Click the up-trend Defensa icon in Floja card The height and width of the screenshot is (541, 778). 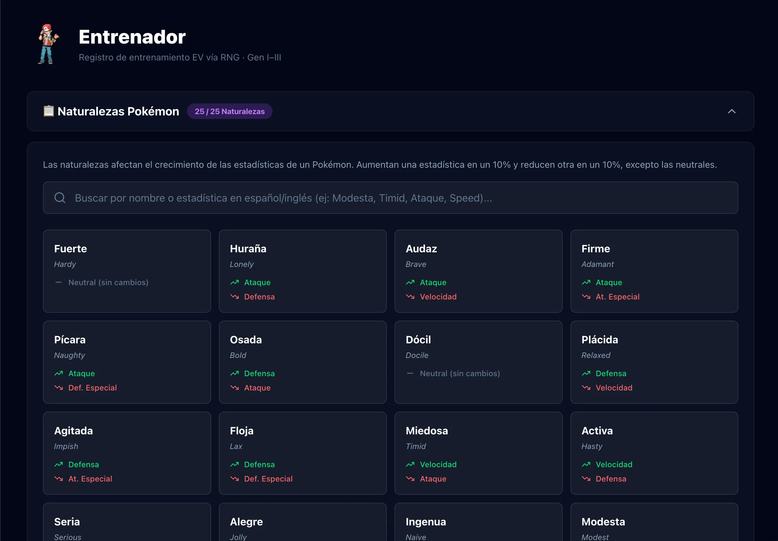tap(235, 464)
